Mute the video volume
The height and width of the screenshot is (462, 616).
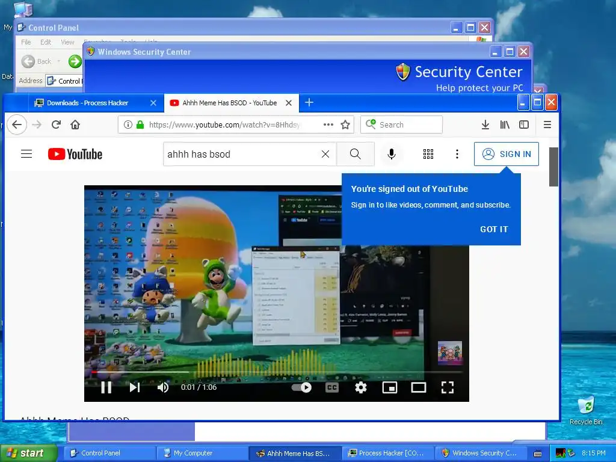[162, 387]
